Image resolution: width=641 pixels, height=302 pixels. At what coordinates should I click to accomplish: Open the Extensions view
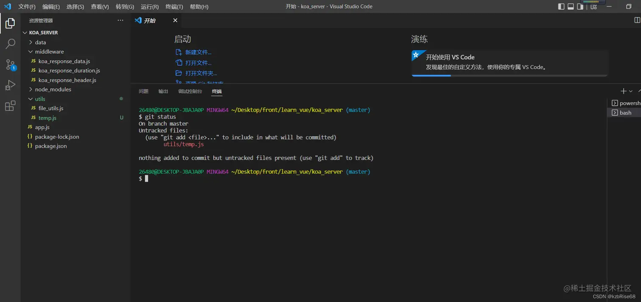10,106
